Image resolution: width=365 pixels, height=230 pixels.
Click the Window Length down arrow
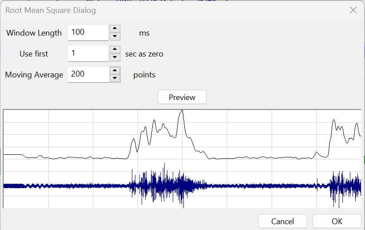(115, 36)
